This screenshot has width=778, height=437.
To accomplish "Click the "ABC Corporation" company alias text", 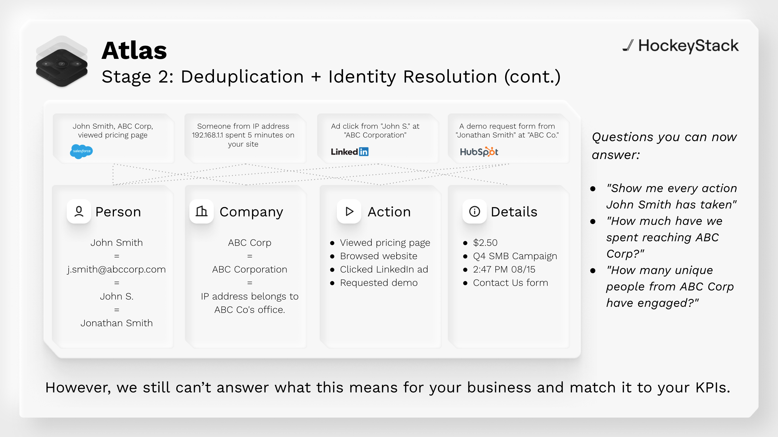I will pyautogui.click(x=250, y=269).
